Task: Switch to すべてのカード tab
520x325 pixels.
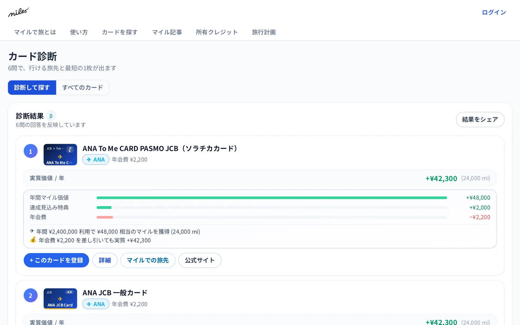Action: pos(83,88)
